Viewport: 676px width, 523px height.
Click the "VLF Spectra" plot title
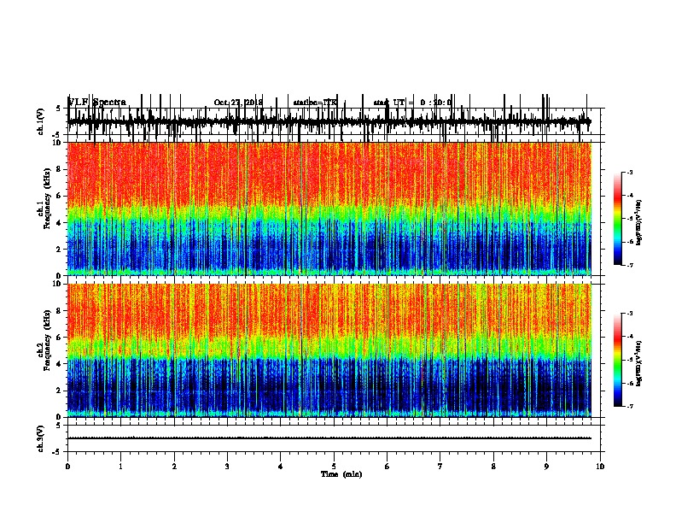(x=97, y=103)
